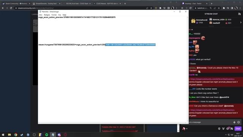
Task: Open a new tab in left browser
Action: [x=125, y=3]
